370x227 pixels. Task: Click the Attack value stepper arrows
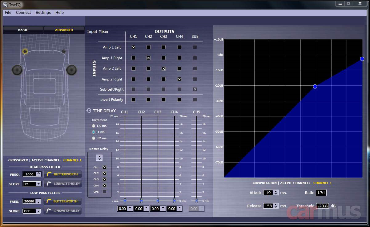276,193
